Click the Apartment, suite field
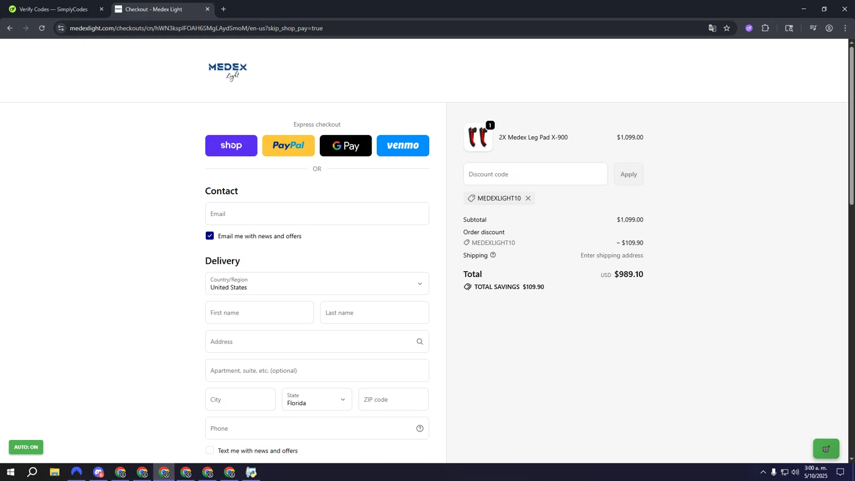This screenshot has height=481, width=855. [x=317, y=370]
